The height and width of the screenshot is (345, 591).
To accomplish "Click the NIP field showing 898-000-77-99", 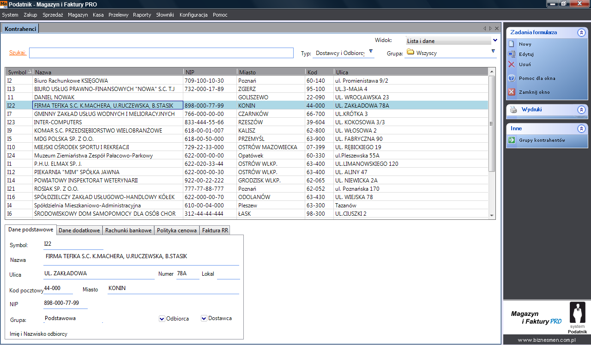I will (x=65, y=303).
